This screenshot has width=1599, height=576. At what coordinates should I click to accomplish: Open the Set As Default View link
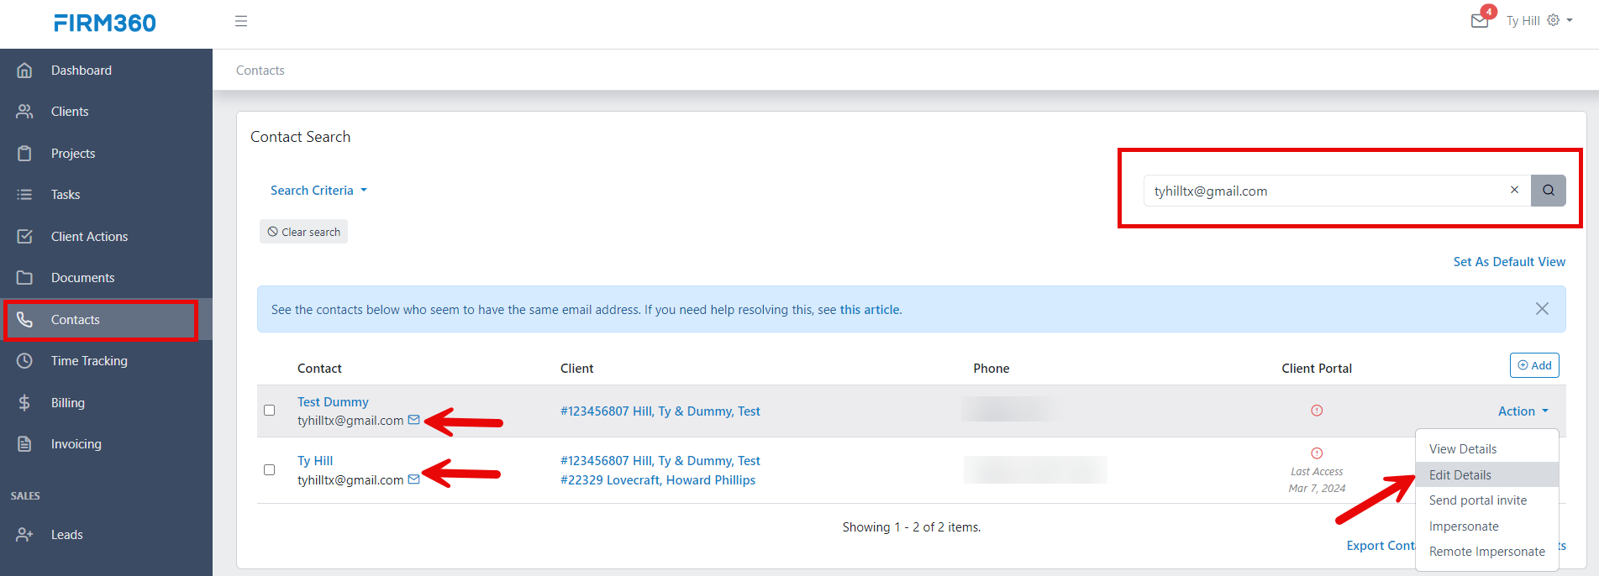pos(1509,262)
